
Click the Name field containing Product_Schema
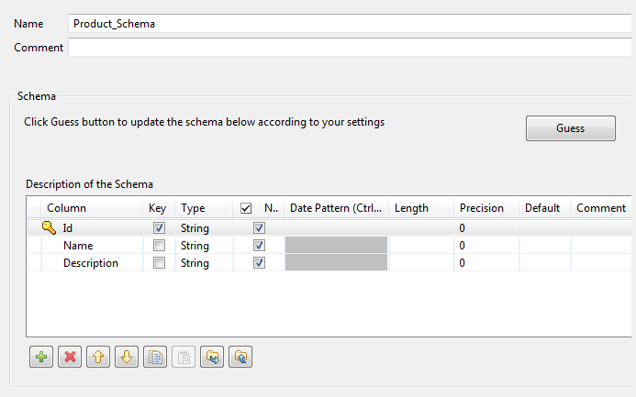tap(350, 24)
